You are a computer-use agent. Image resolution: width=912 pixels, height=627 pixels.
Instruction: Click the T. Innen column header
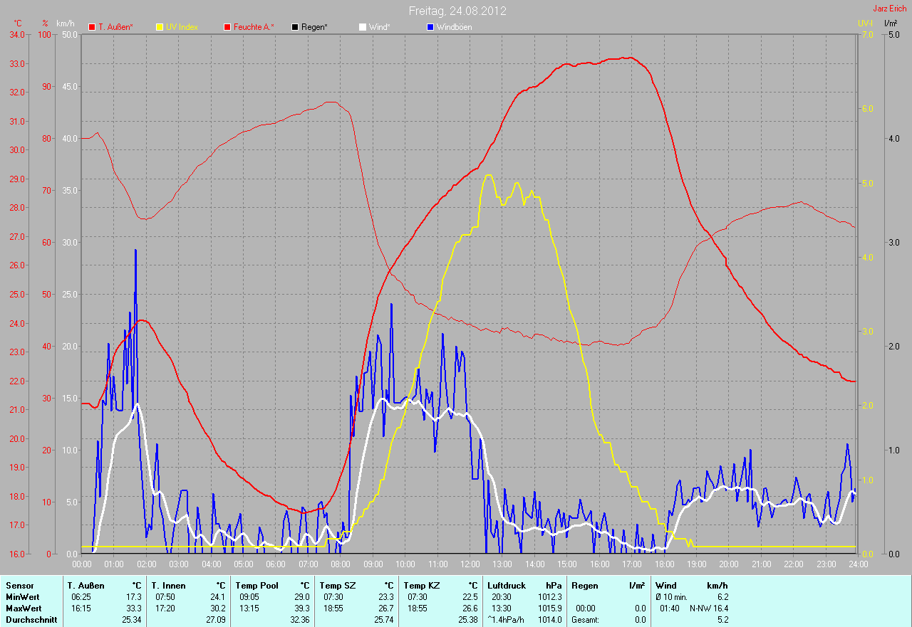click(x=167, y=585)
